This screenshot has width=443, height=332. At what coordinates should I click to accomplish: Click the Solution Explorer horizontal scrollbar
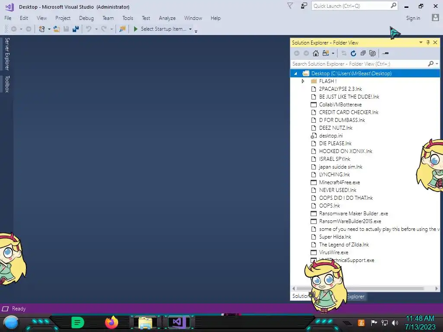coord(360,288)
